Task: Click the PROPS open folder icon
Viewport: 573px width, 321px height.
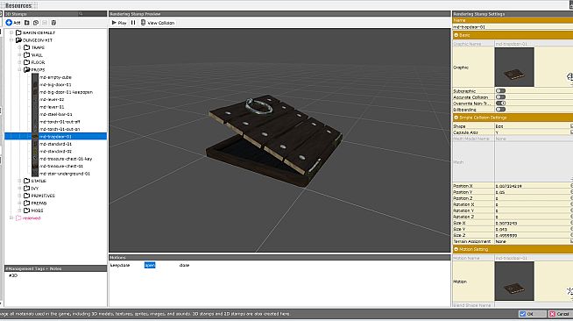Action: click(26, 69)
